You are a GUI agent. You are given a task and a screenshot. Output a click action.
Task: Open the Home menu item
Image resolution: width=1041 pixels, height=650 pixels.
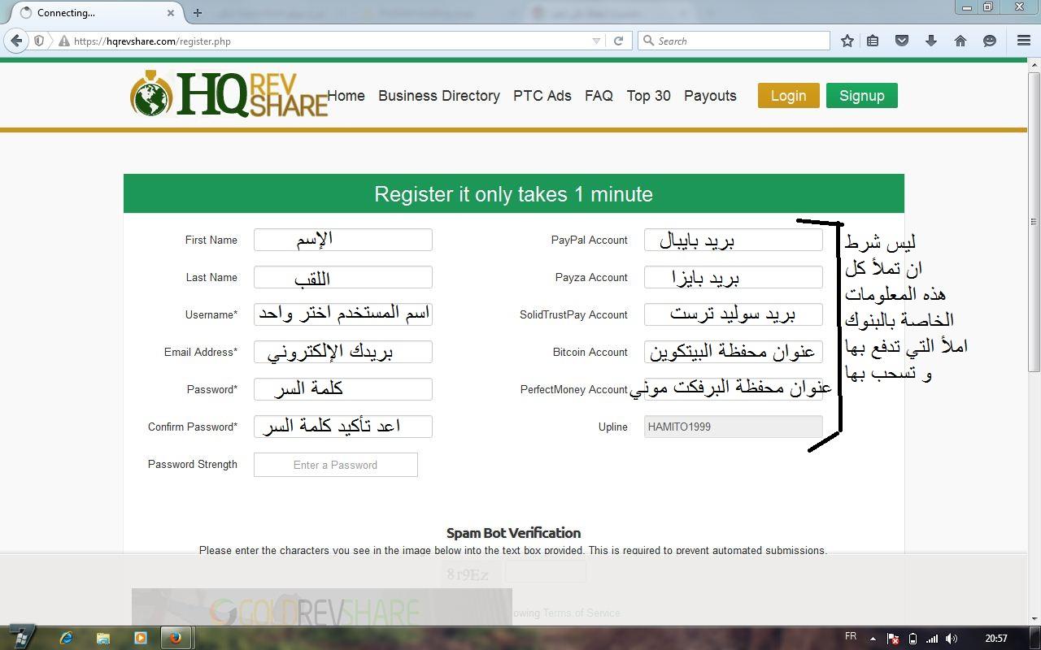(x=346, y=96)
